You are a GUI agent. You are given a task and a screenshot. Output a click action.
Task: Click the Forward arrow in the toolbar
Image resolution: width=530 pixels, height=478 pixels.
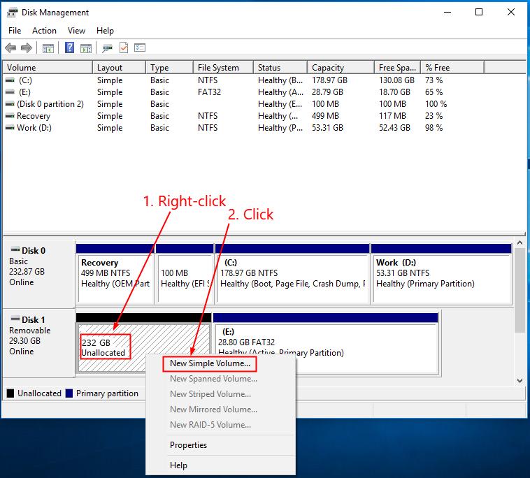pyautogui.click(x=27, y=48)
